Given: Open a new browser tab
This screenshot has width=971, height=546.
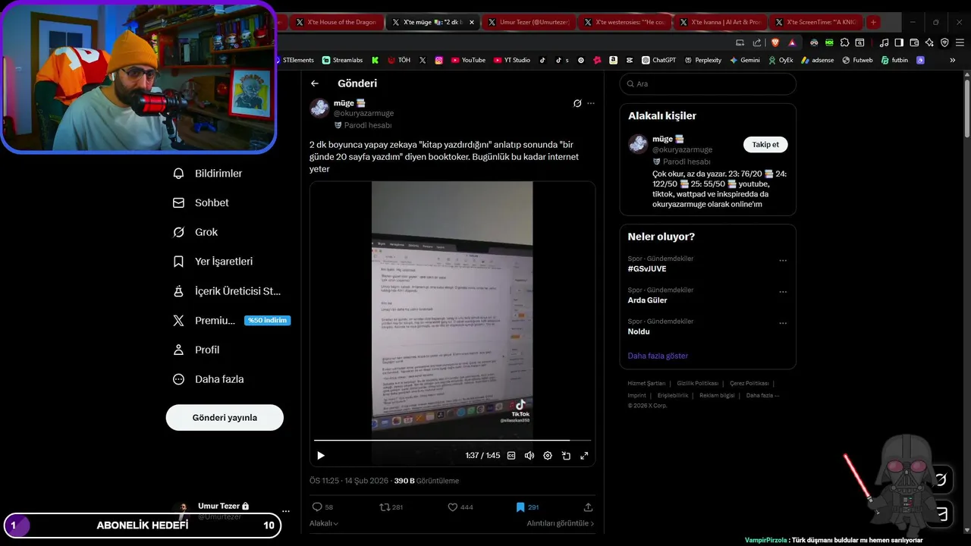Looking at the screenshot, I should 873,22.
